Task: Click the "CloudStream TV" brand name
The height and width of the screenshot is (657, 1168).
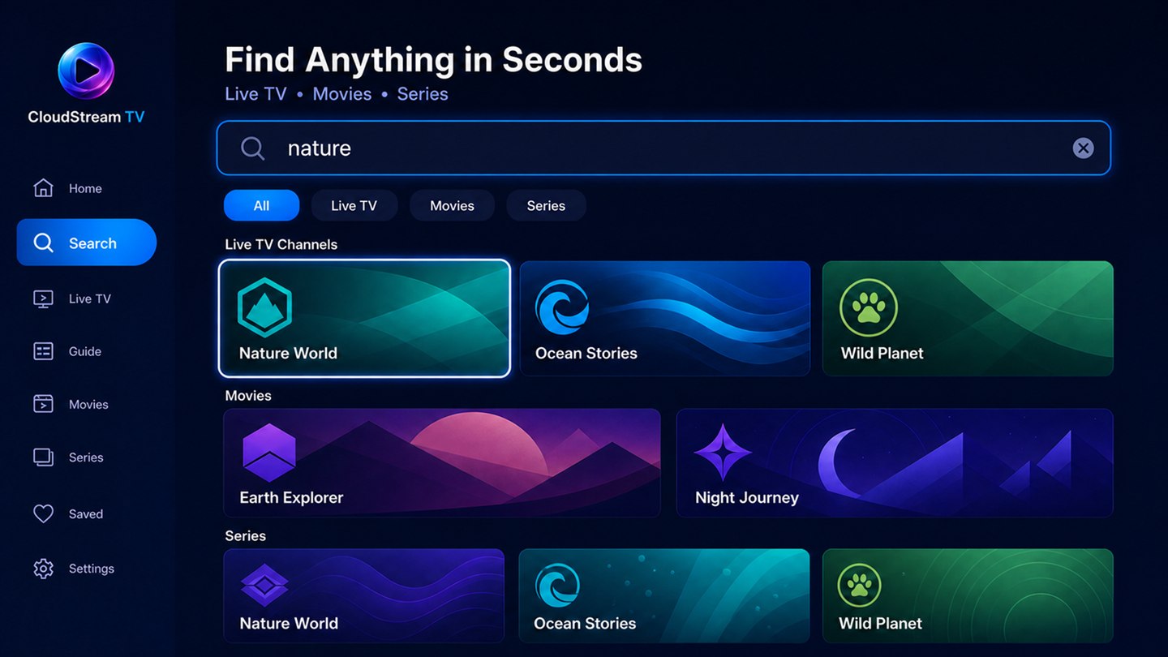Action: [x=86, y=117]
